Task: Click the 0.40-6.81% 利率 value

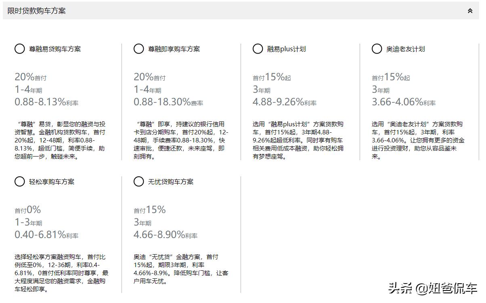Action: point(46,234)
